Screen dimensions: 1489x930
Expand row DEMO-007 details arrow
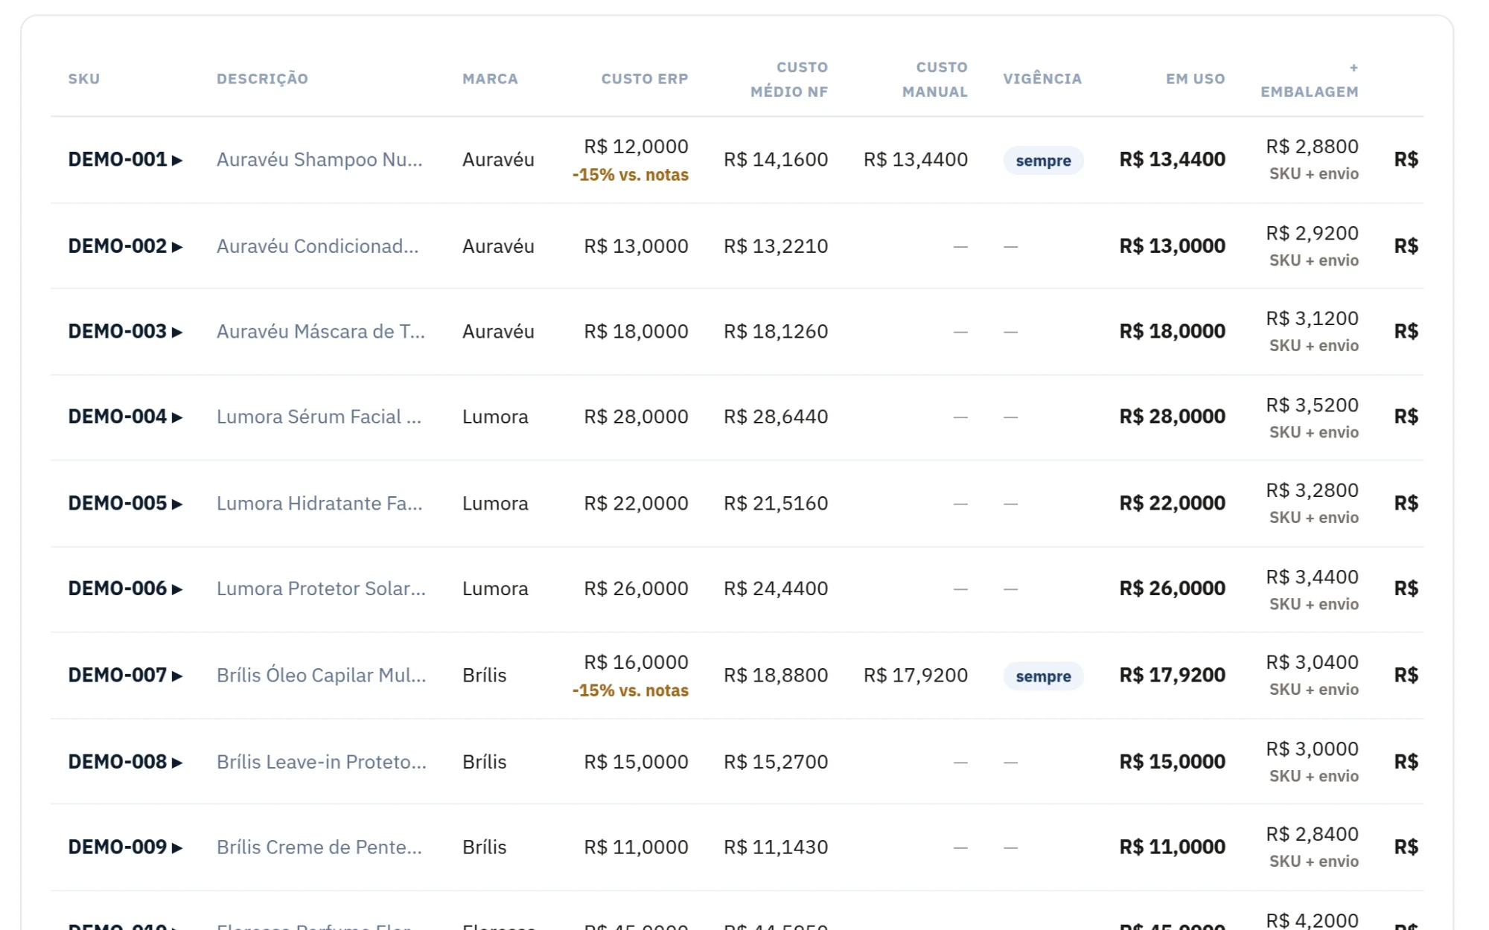pyautogui.click(x=177, y=676)
